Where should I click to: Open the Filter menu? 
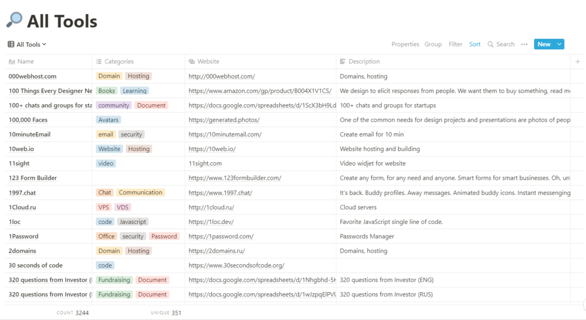coord(455,44)
